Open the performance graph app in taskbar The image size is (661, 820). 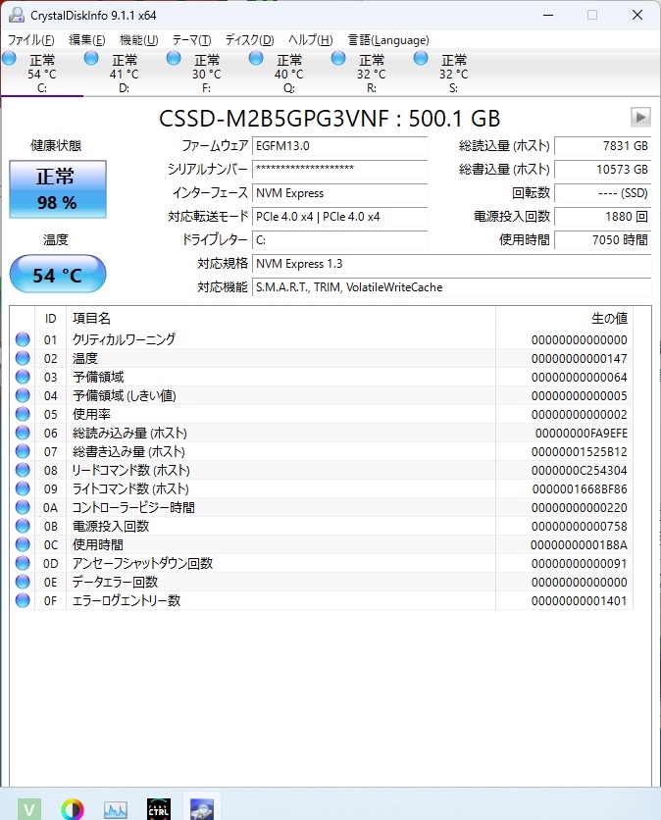pos(116,809)
